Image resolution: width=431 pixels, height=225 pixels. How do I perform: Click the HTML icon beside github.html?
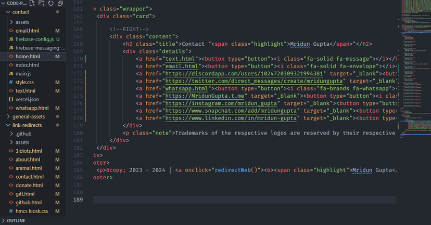11,203
